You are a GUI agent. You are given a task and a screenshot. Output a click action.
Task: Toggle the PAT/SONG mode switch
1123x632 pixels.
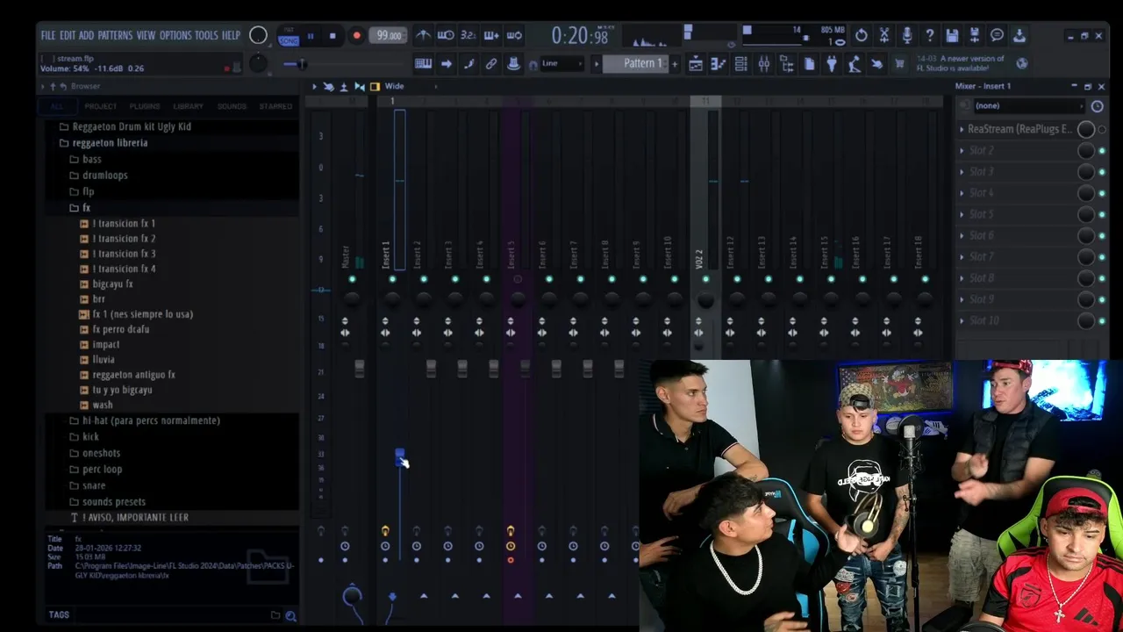pyautogui.click(x=289, y=36)
